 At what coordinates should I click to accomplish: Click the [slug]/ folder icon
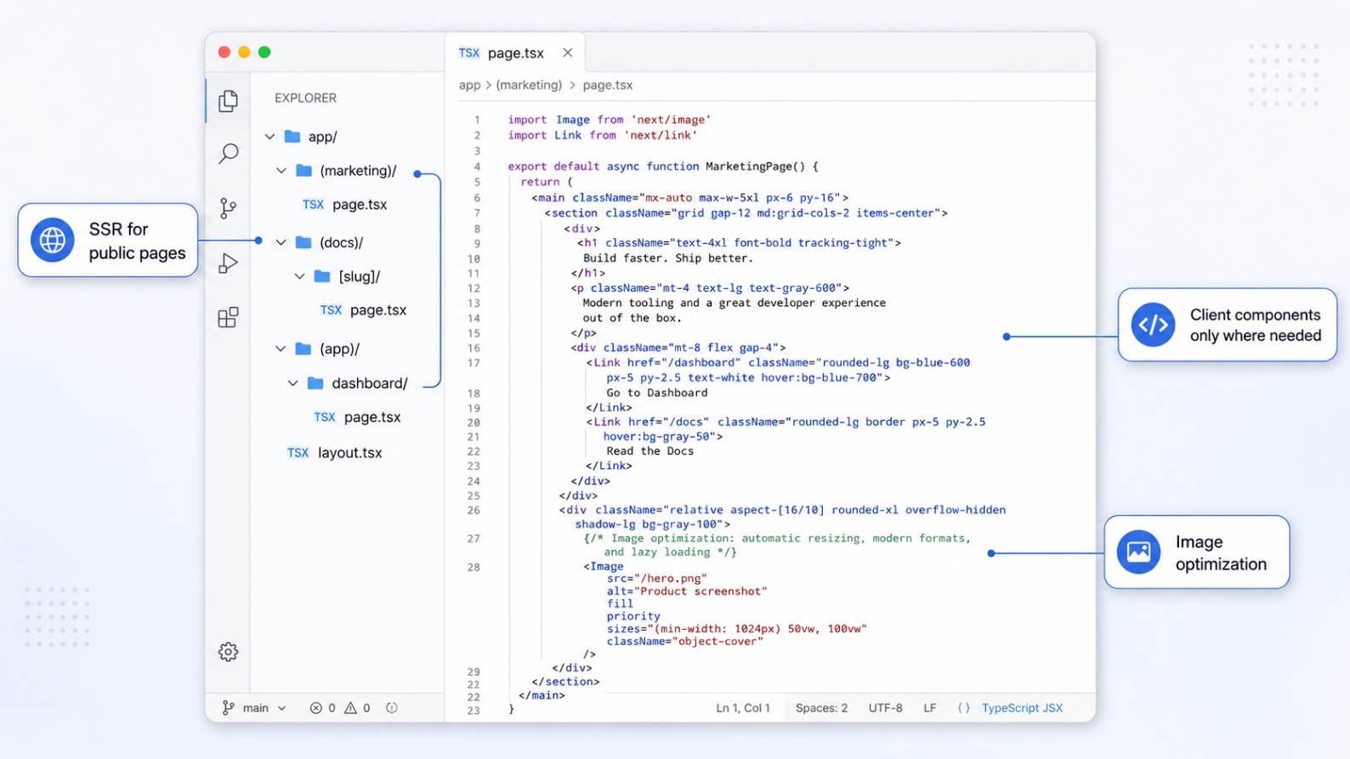click(322, 276)
